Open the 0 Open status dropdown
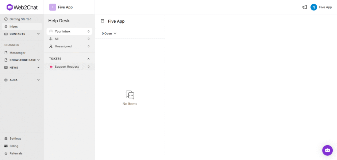337x160 pixels. (x=109, y=34)
